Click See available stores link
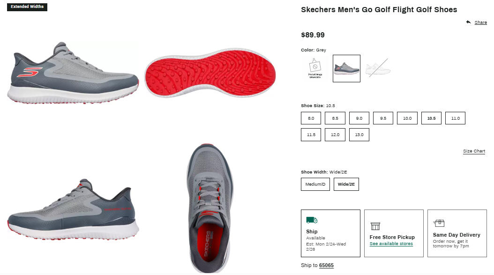Viewport: 494px width, 275px height. click(x=391, y=244)
